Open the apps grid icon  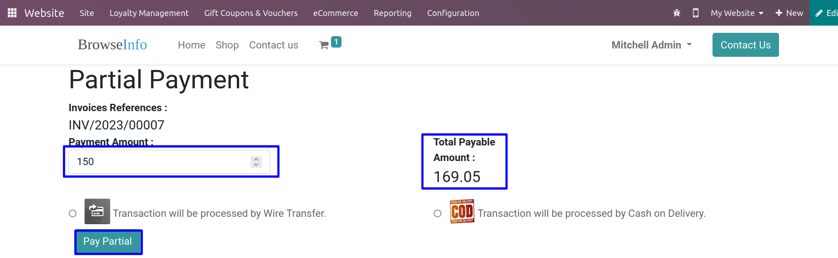(12, 13)
